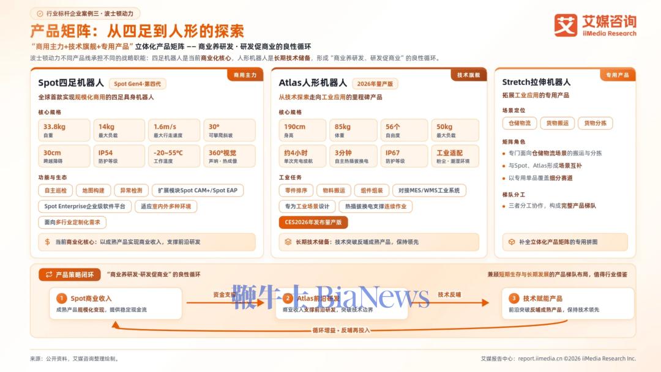Image resolution: width=661 pixels, height=372 pixels.
Task: Click the 2026年量产版 badge
Action: coord(375,84)
